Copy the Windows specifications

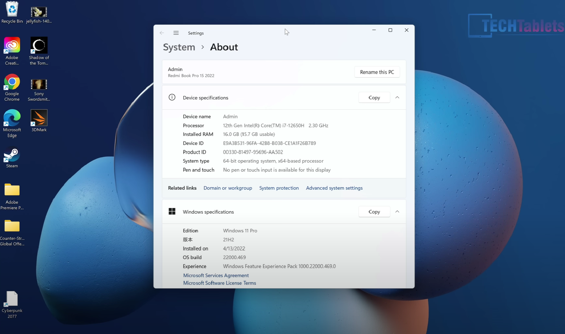pos(374,212)
